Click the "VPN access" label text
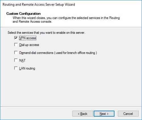This screenshot has width=142, height=120. [28, 38]
